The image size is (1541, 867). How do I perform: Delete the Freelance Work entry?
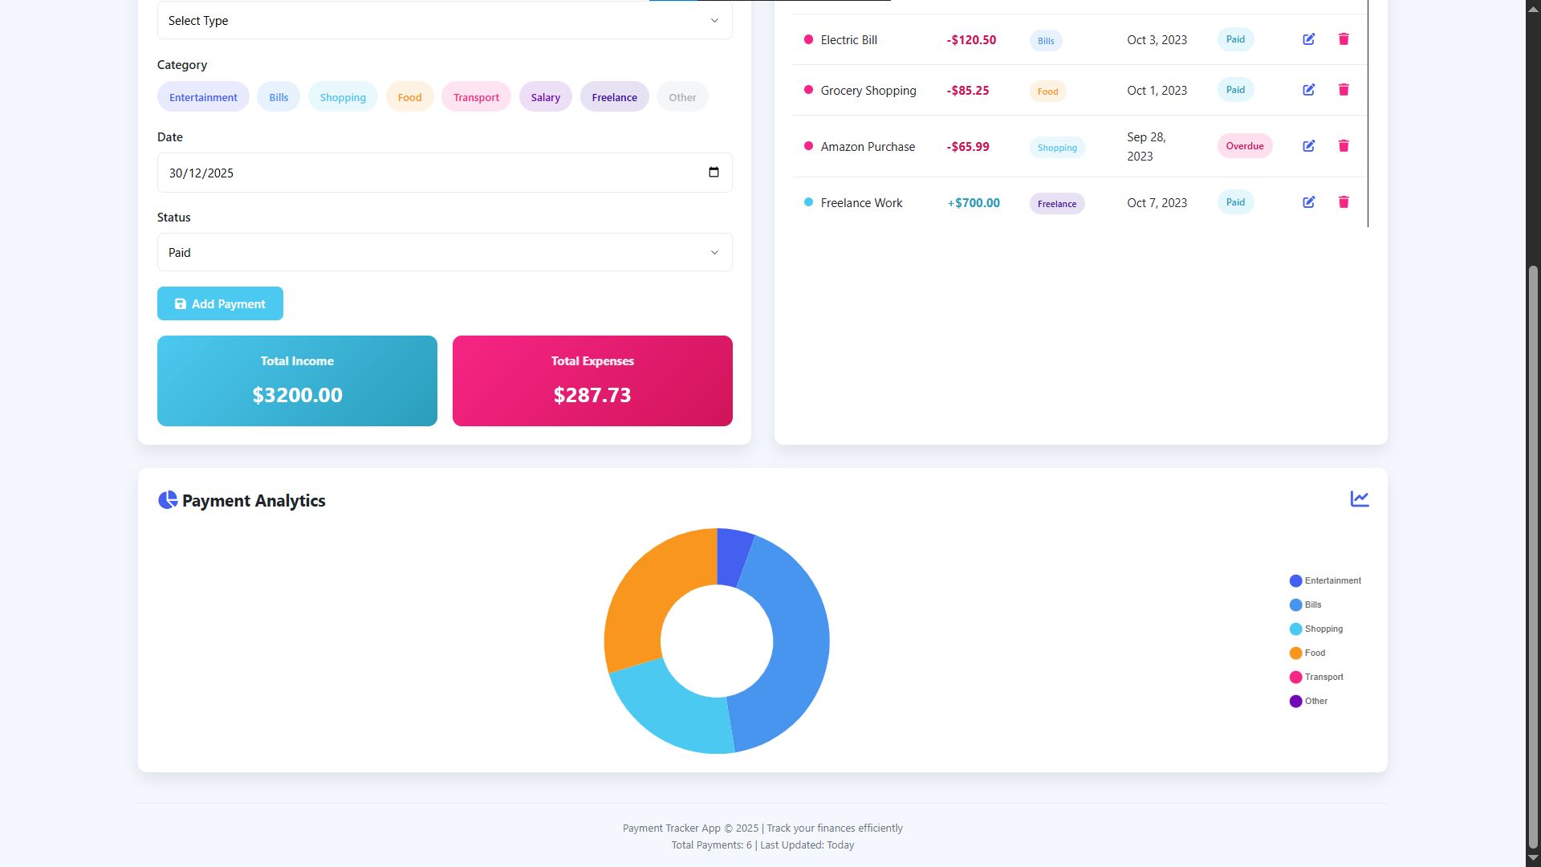click(x=1344, y=202)
